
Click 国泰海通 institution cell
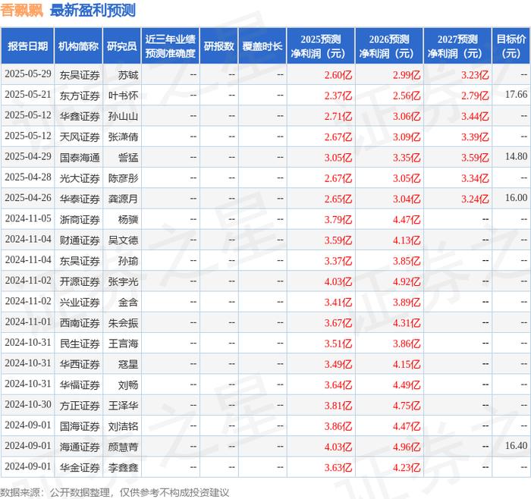(80, 158)
